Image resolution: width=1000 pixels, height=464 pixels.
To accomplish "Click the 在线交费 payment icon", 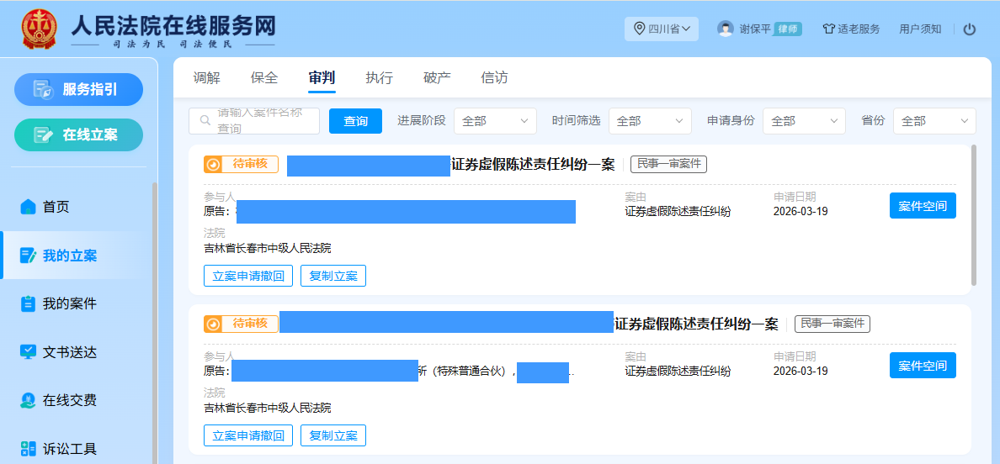I will [x=28, y=400].
